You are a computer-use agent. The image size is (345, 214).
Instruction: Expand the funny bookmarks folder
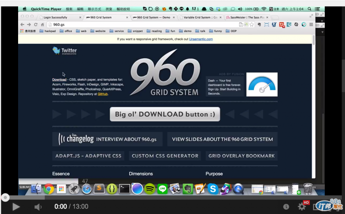215,31
